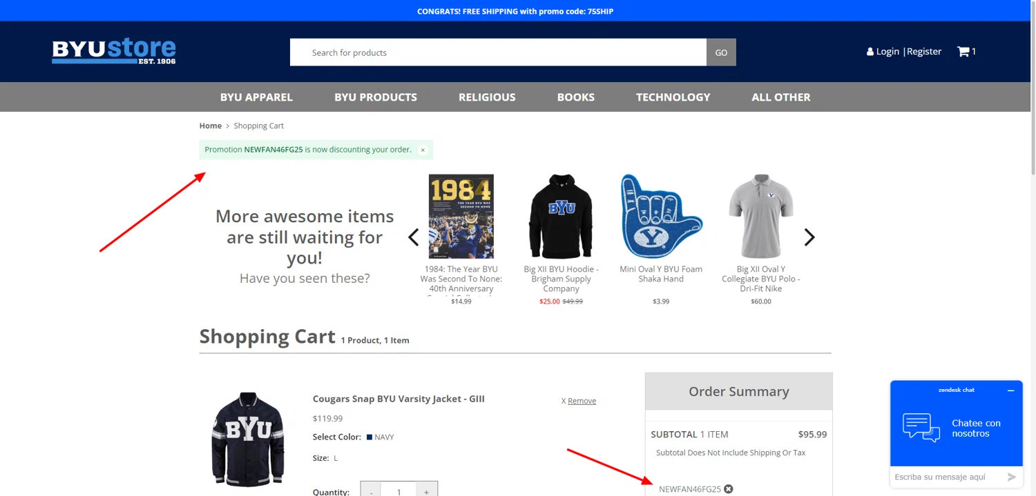1036x496 pixels.
Task: Show next recommended items in carousel
Action: [809, 237]
